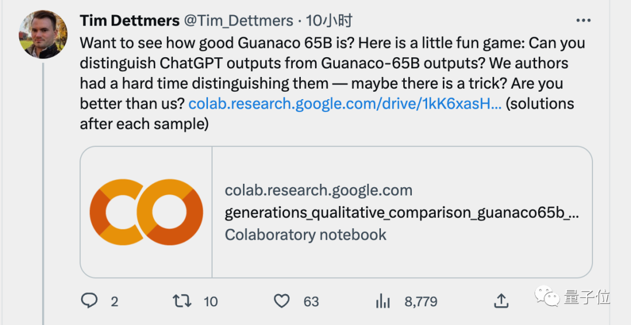Click the view count 8,779
This screenshot has width=631, height=325.
[421, 301]
